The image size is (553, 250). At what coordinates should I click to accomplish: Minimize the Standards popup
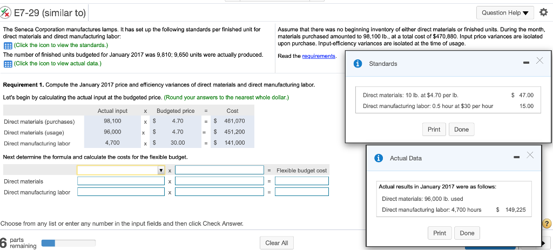click(526, 64)
